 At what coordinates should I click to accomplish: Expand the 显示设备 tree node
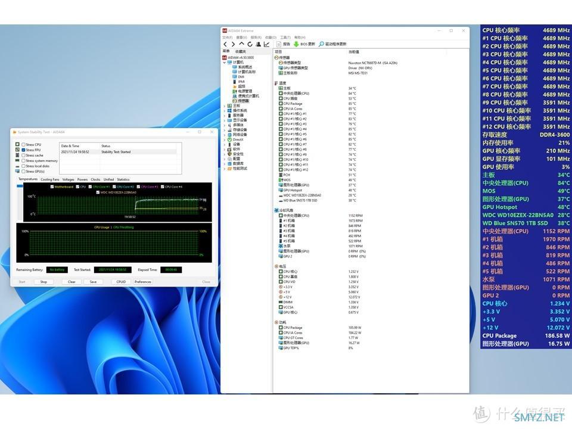[x=225, y=120]
